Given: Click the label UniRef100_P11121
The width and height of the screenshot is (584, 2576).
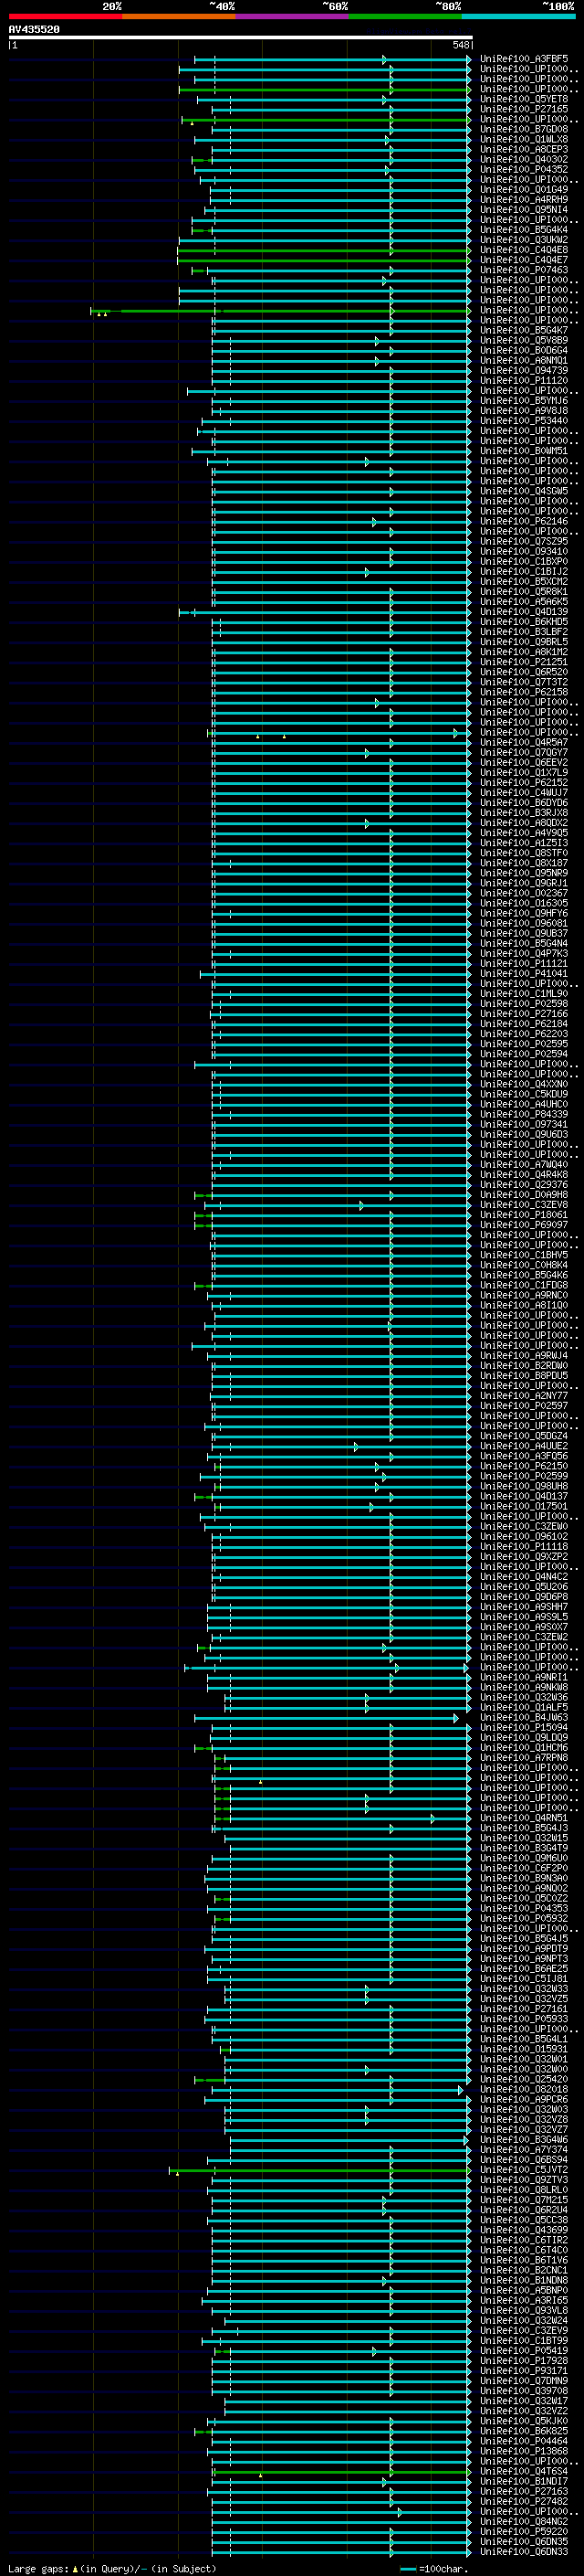Looking at the screenshot, I should pos(523,964).
